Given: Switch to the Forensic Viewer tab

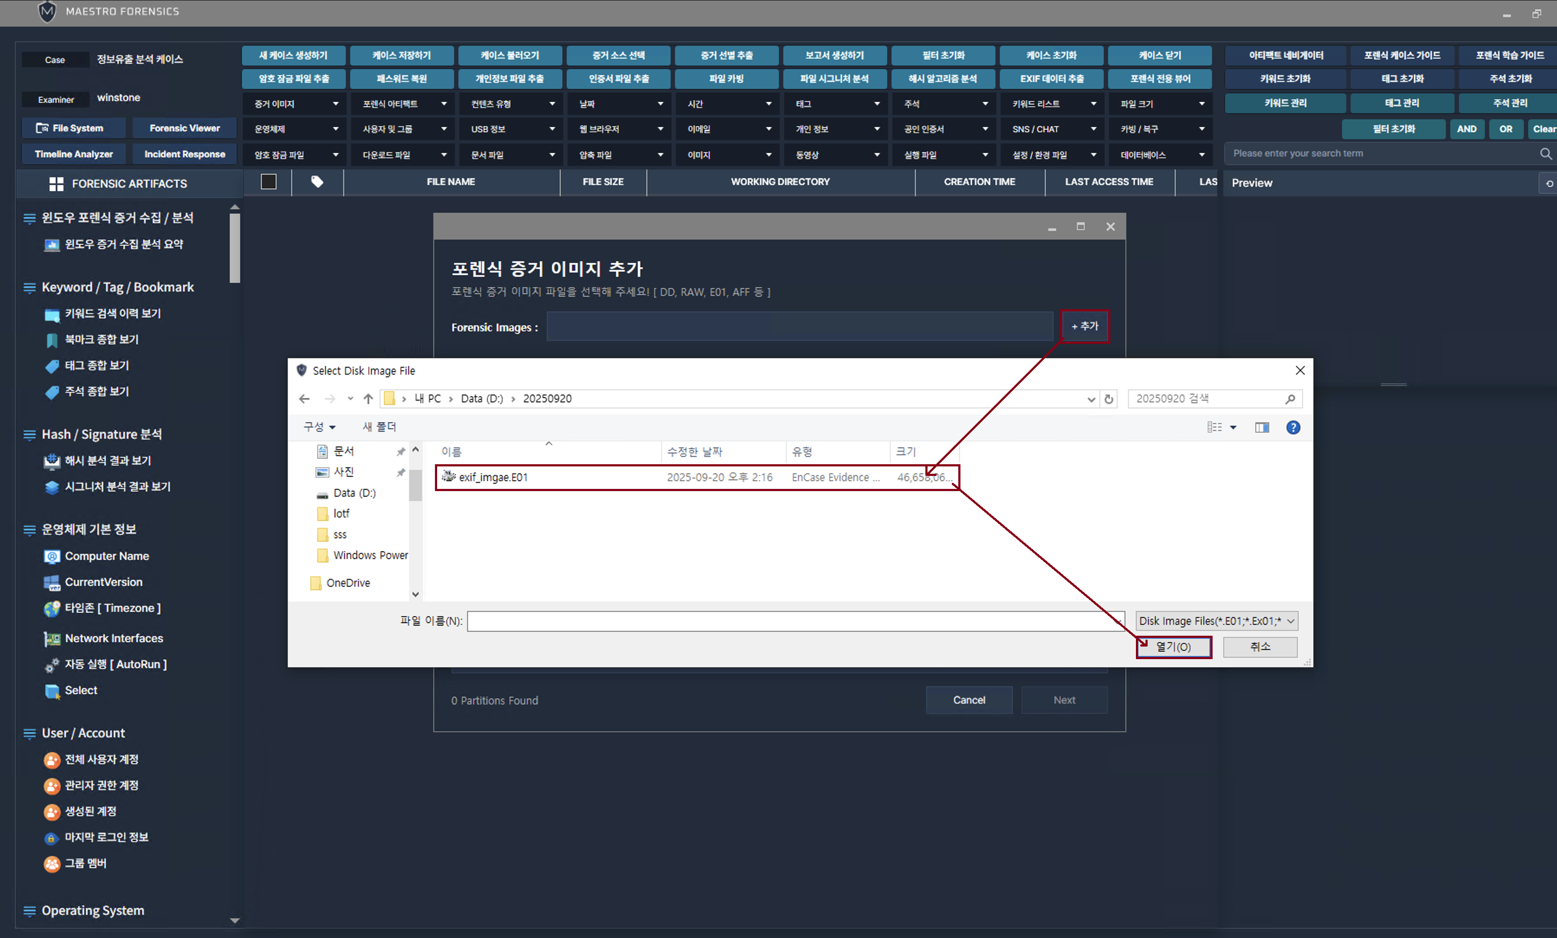Looking at the screenshot, I should pos(185,128).
